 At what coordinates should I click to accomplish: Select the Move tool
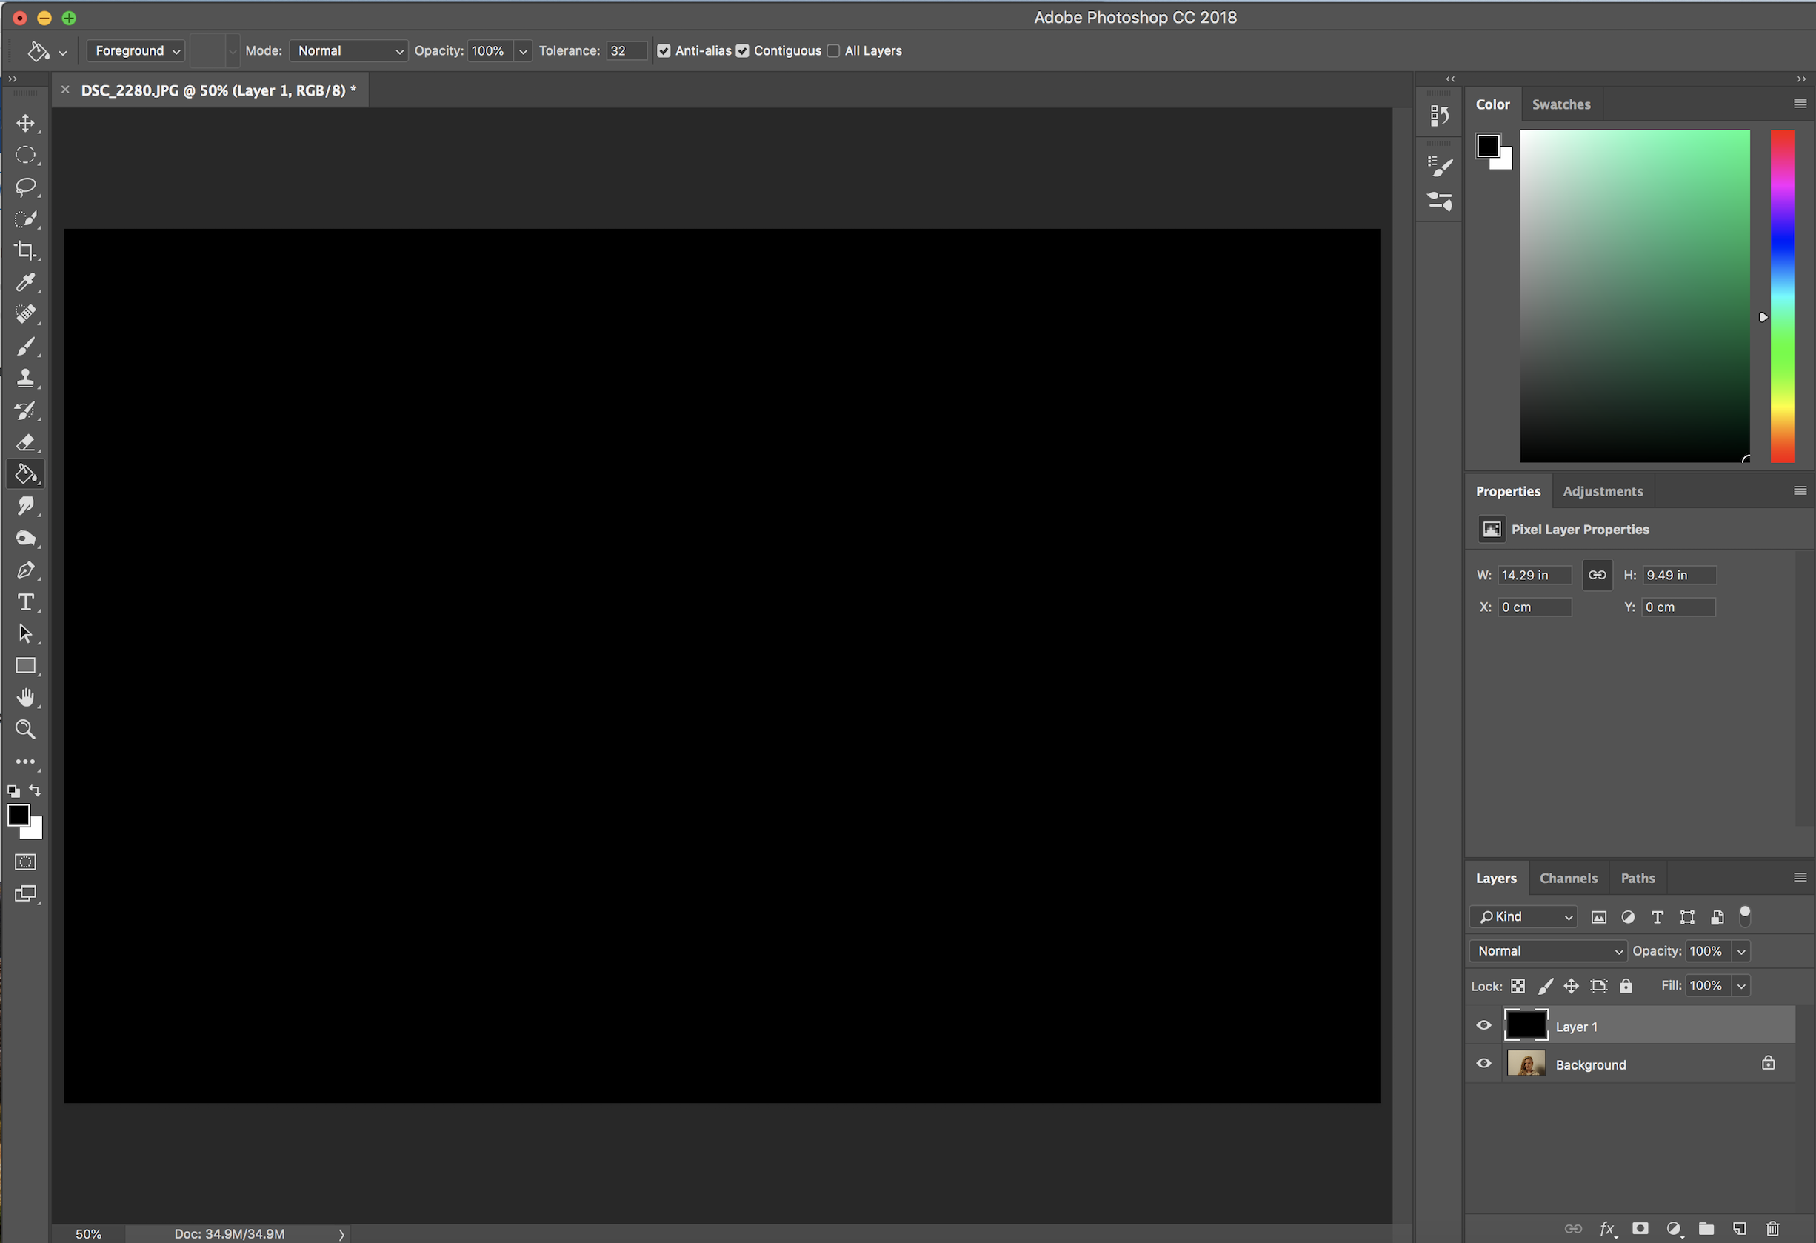coord(25,124)
